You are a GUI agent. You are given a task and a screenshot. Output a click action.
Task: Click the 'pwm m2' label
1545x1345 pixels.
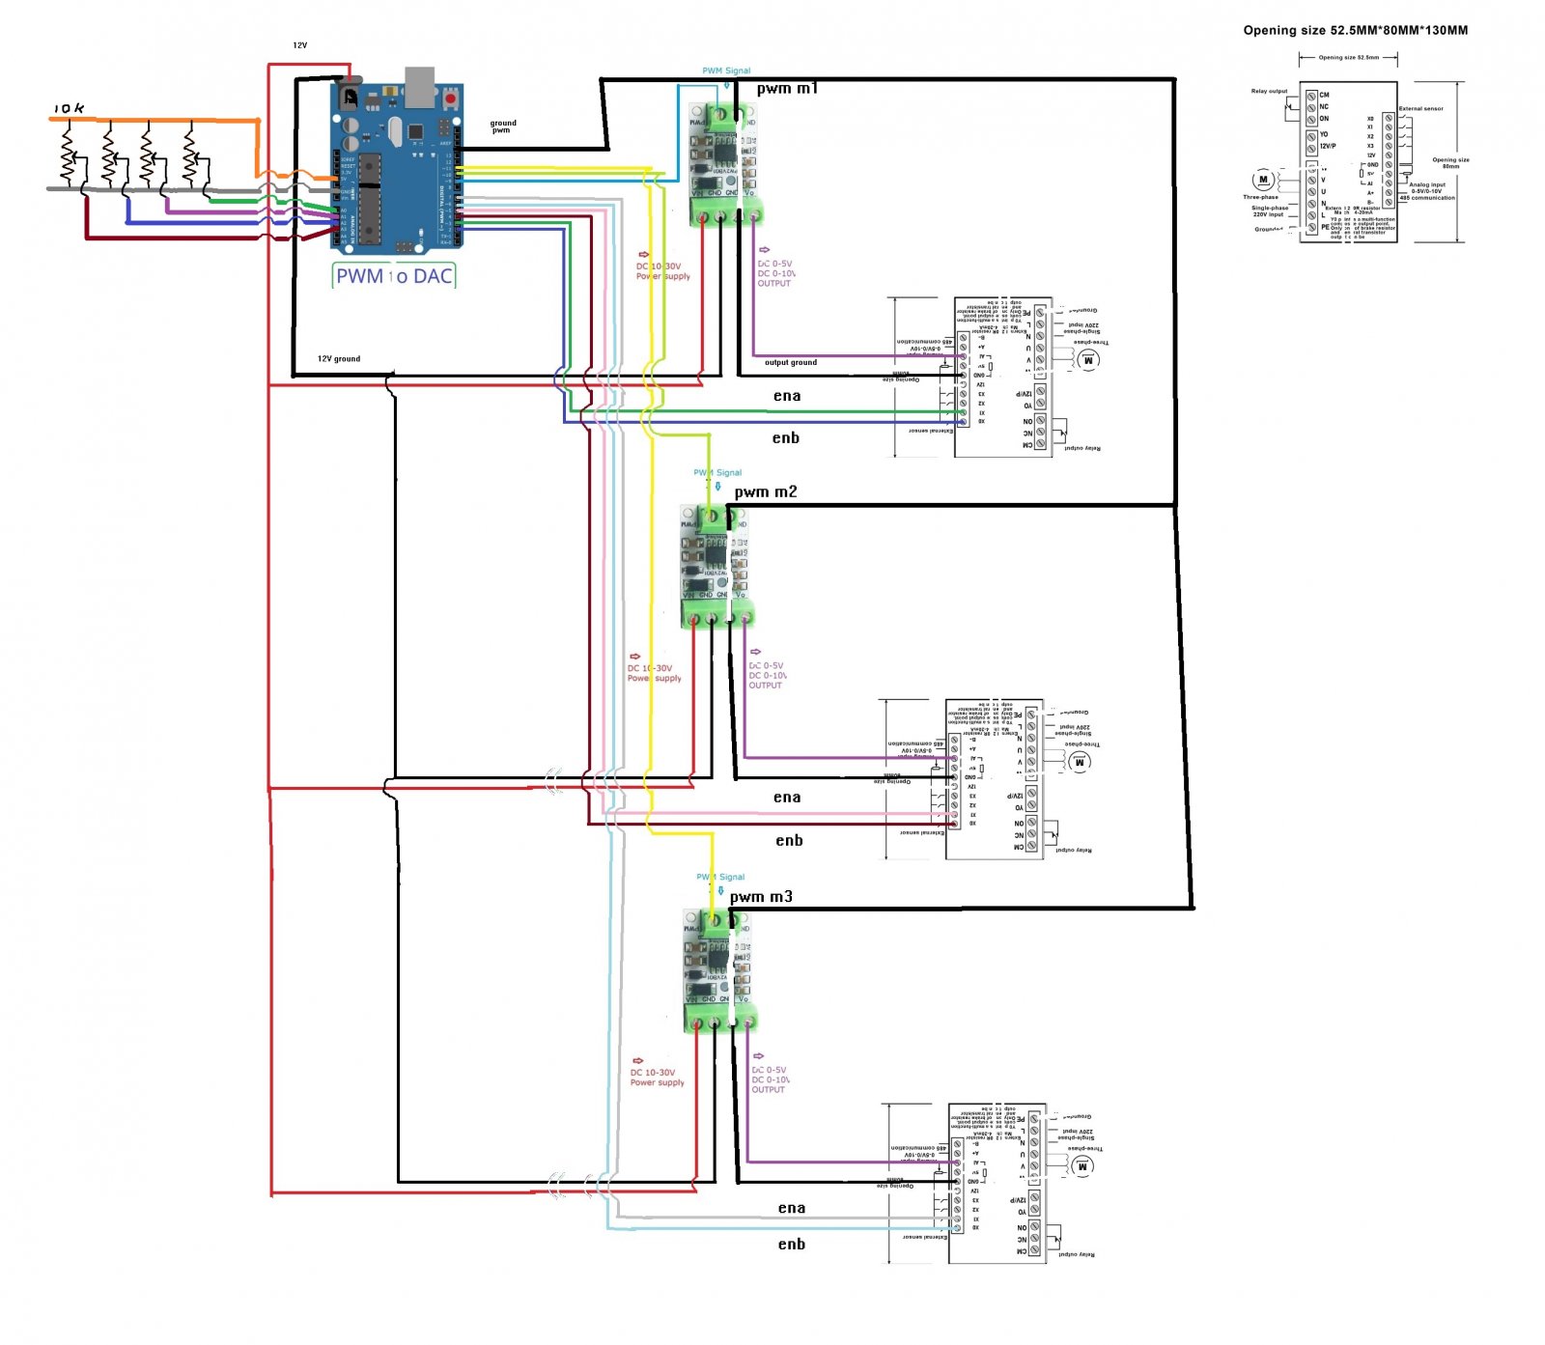click(766, 491)
